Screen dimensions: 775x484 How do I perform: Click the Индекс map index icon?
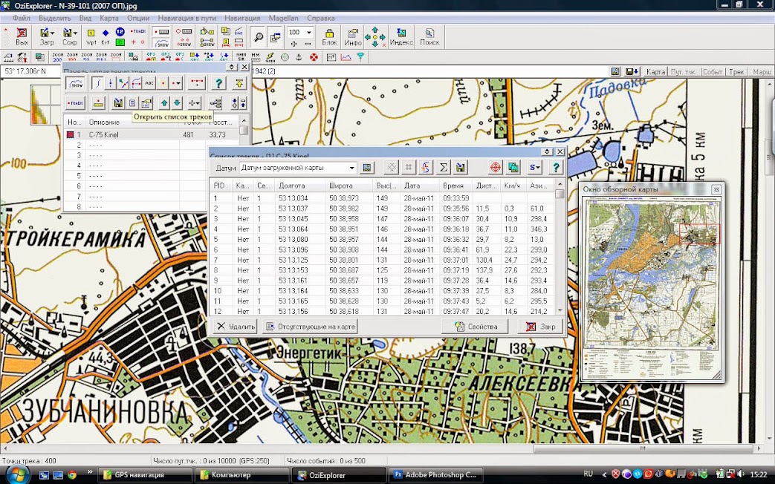pos(401,36)
